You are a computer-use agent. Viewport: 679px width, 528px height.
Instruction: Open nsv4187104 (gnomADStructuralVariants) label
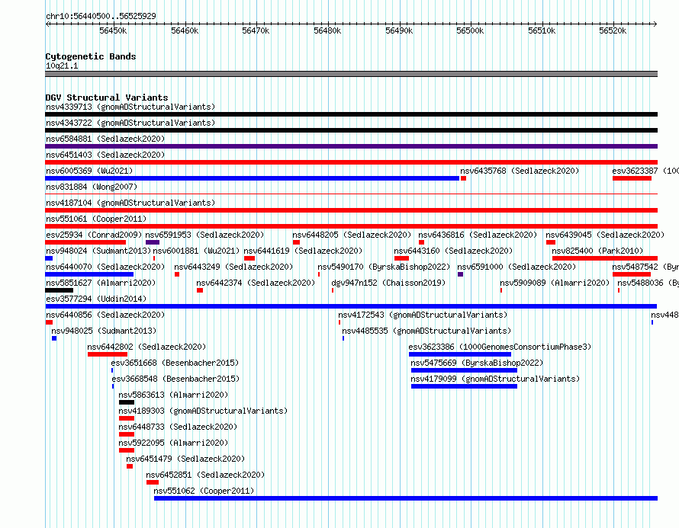pos(130,203)
